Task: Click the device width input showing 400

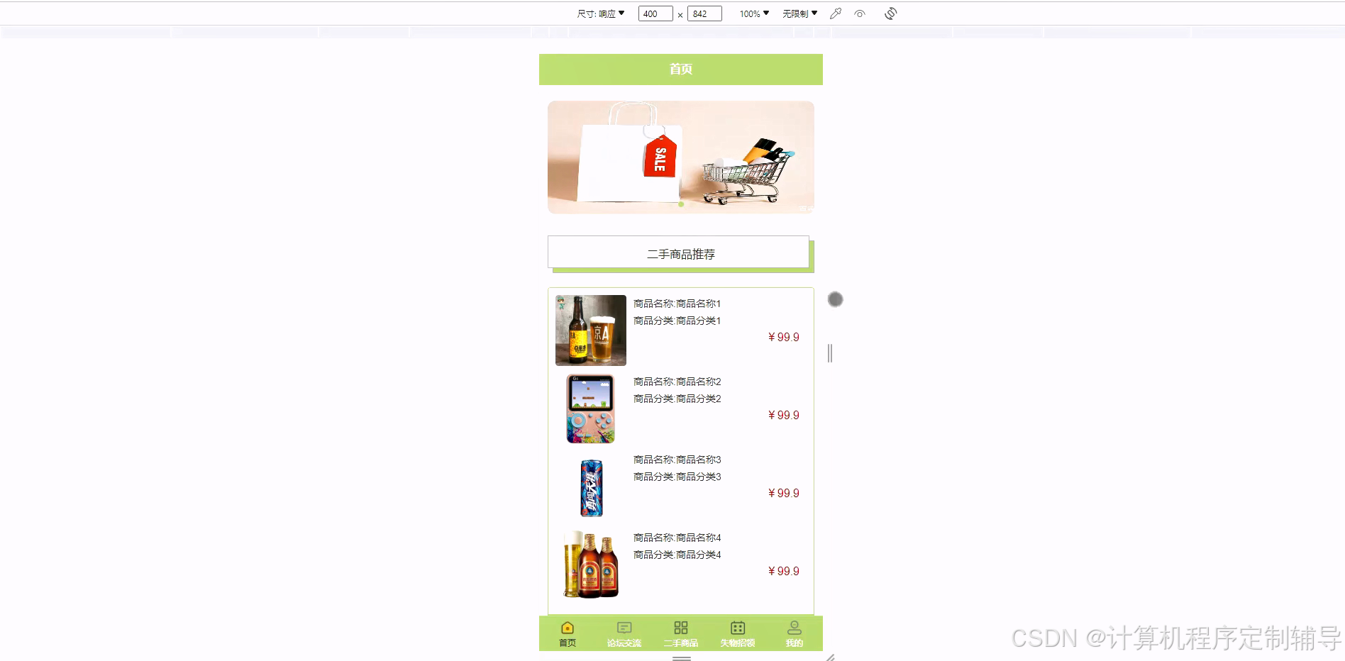Action: [654, 13]
